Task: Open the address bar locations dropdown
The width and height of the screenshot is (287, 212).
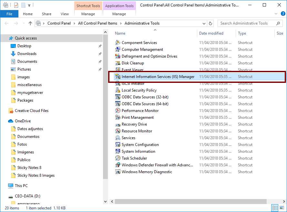Action: click(x=204, y=23)
